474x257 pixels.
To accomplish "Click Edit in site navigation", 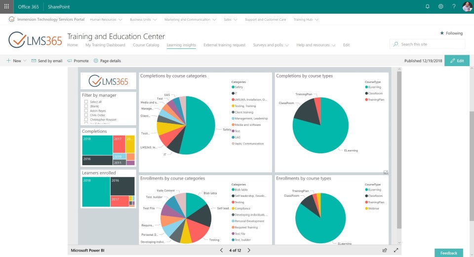I will [347, 45].
